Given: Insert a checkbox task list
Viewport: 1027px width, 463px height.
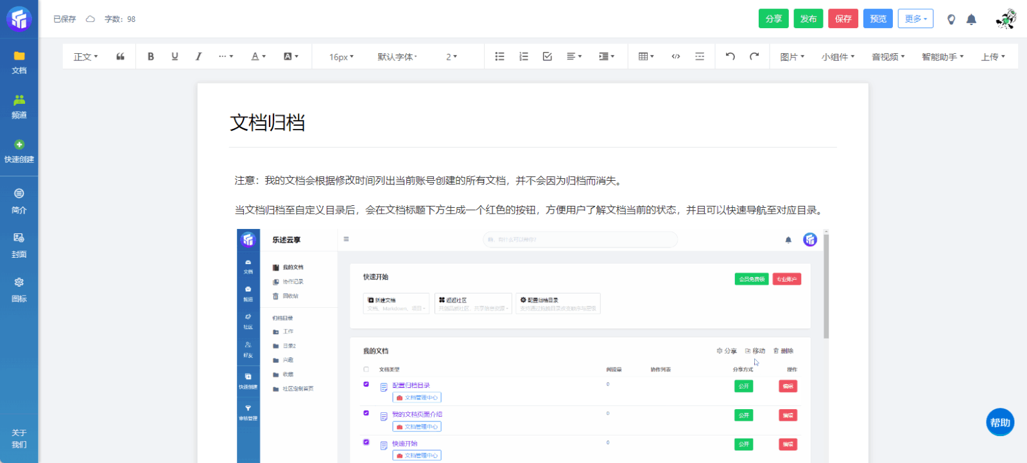Looking at the screenshot, I should (x=548, y=56).
